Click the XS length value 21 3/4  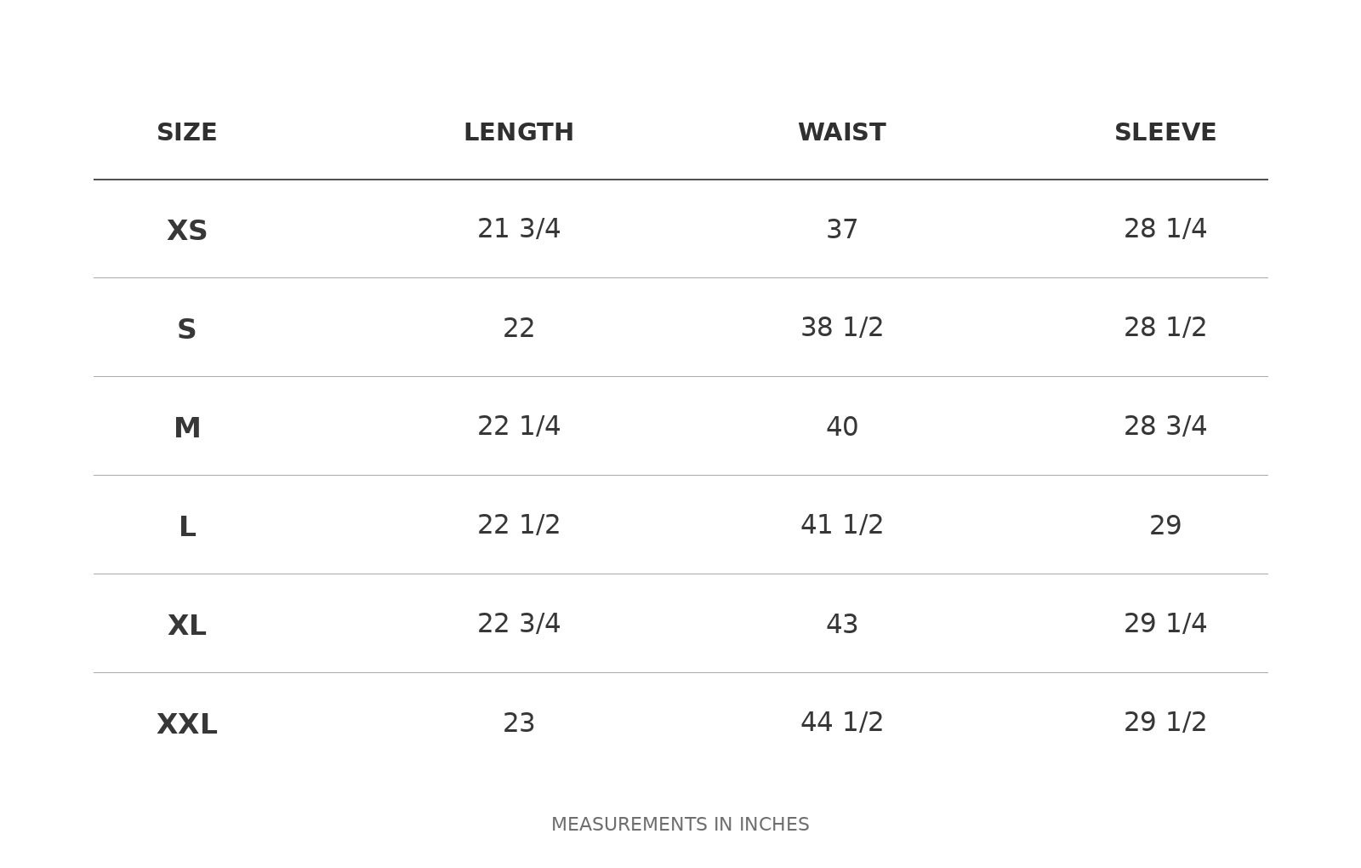click(x=519, y=229)
